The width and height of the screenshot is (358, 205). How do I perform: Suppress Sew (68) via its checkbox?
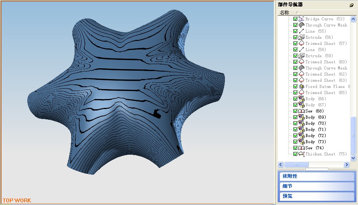[295, 111]
